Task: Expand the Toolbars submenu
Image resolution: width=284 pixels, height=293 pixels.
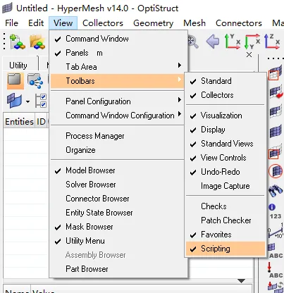Action: coord(118,81)
